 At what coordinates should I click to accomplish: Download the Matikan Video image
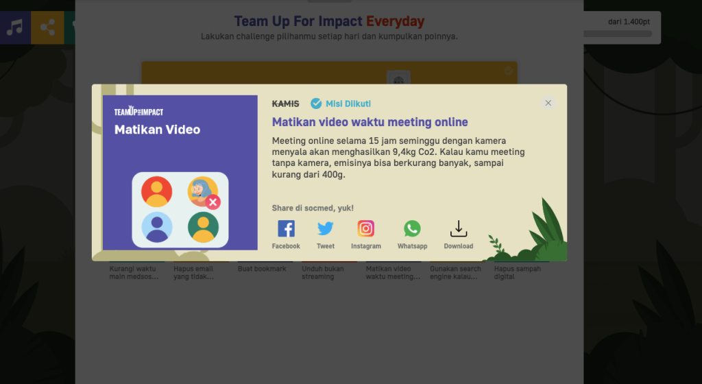point(458,229)
